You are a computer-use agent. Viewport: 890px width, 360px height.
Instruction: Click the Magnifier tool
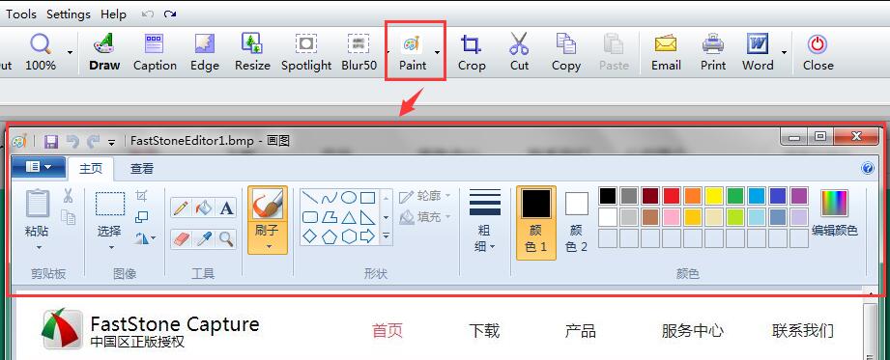click(226, 239)
